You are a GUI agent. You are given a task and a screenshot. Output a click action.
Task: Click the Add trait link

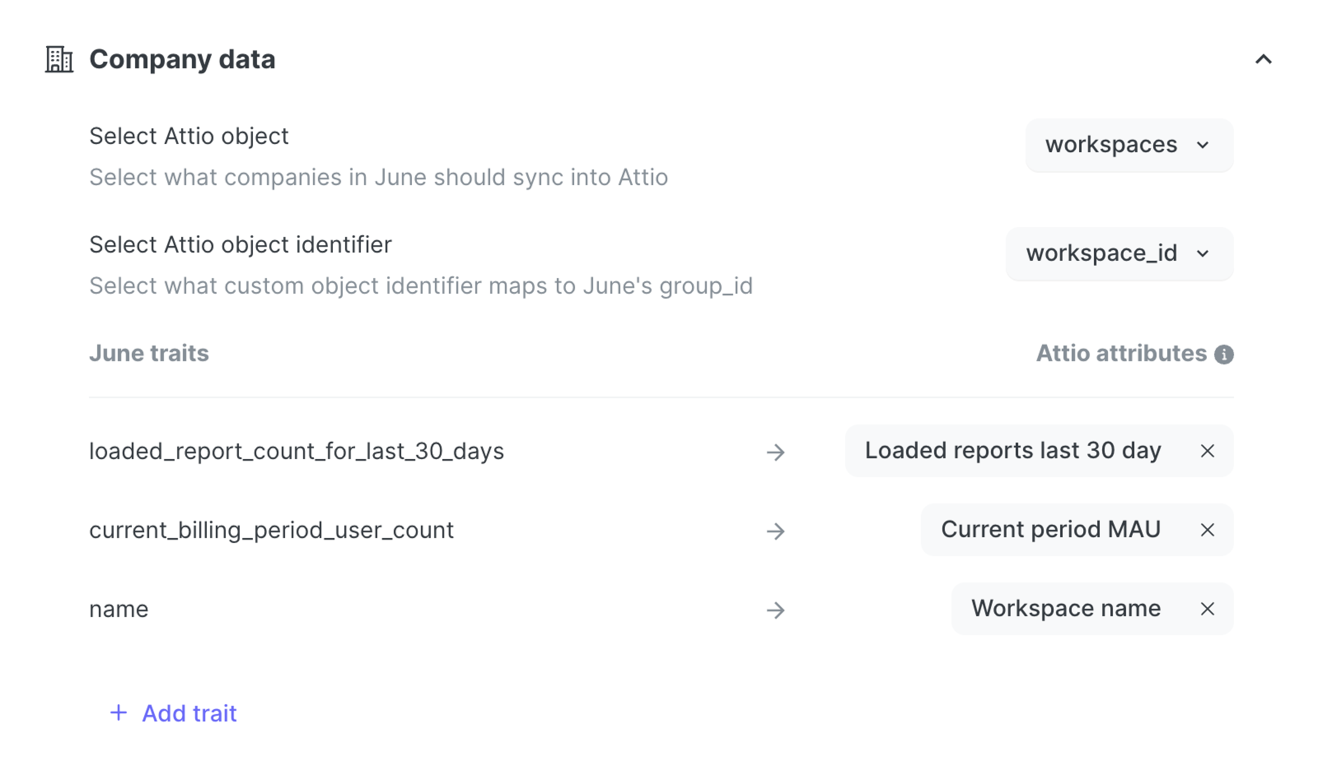pyautogui.click(x=189, y=713)
